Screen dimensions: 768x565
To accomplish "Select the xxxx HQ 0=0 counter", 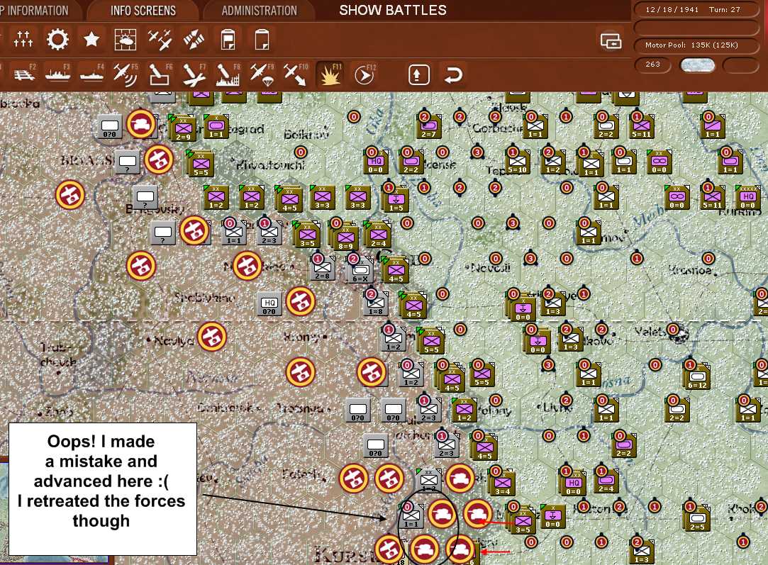I will [748, 197].
